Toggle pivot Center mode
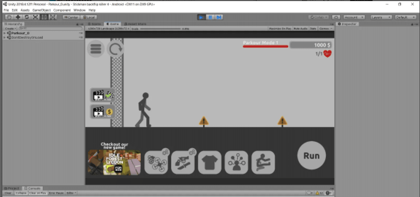The image size is (420, 197). (x=71, y=17)
